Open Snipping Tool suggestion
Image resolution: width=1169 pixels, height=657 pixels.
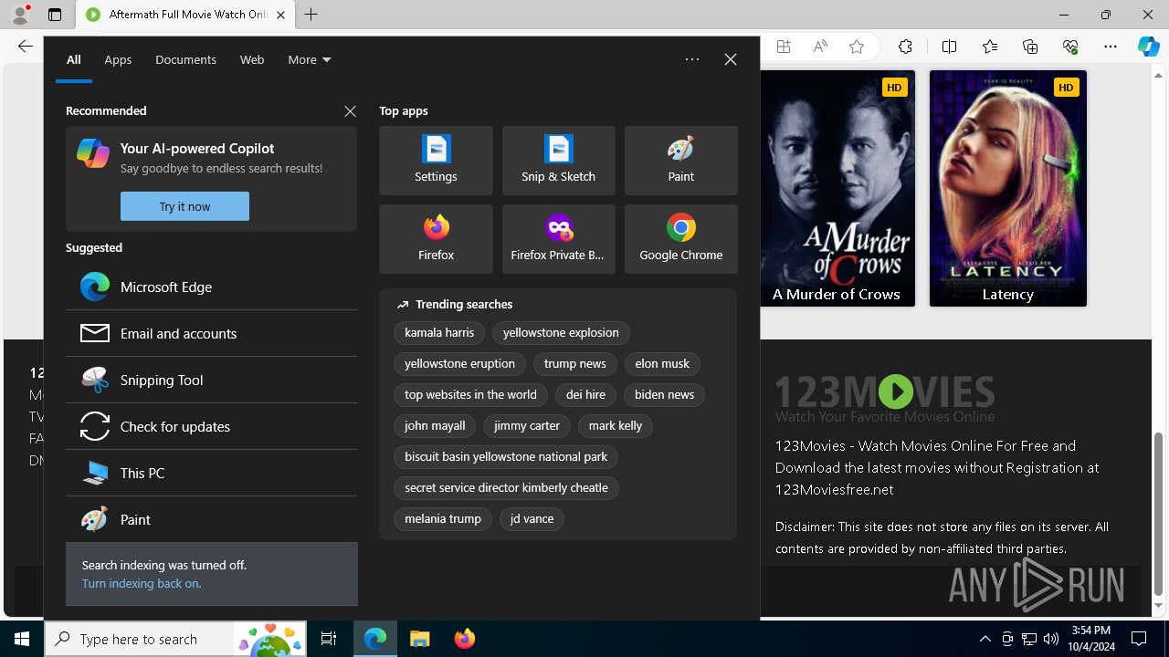click(x=211, y=380)
